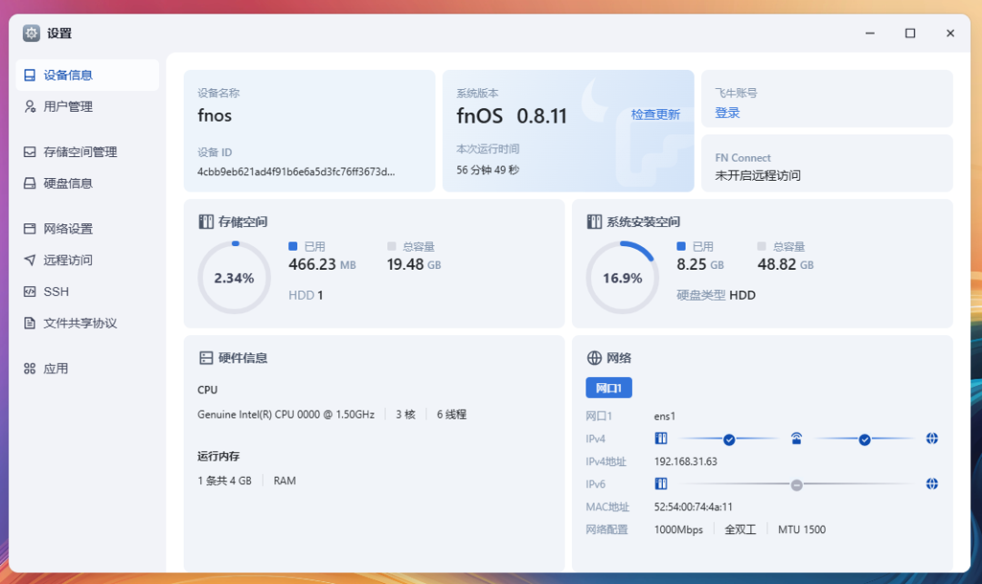Select the 网口1 tab button

608,388
